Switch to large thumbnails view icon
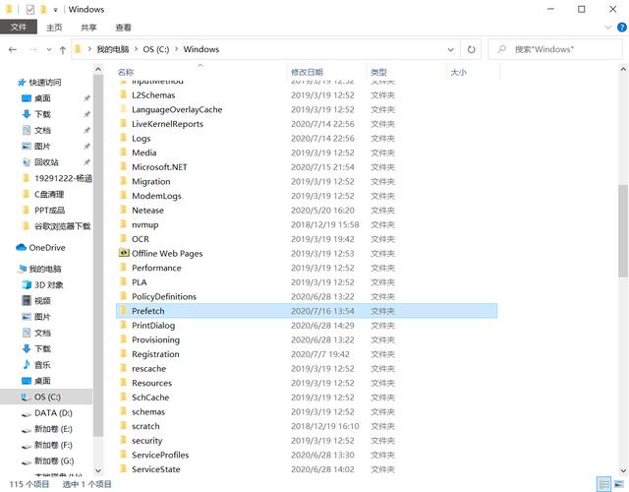Screen dimensions: 629x492 click(619, 484)
